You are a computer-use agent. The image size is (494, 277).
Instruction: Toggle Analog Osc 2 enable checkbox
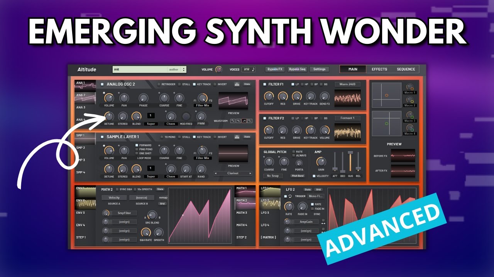click(x=102, y=84)
